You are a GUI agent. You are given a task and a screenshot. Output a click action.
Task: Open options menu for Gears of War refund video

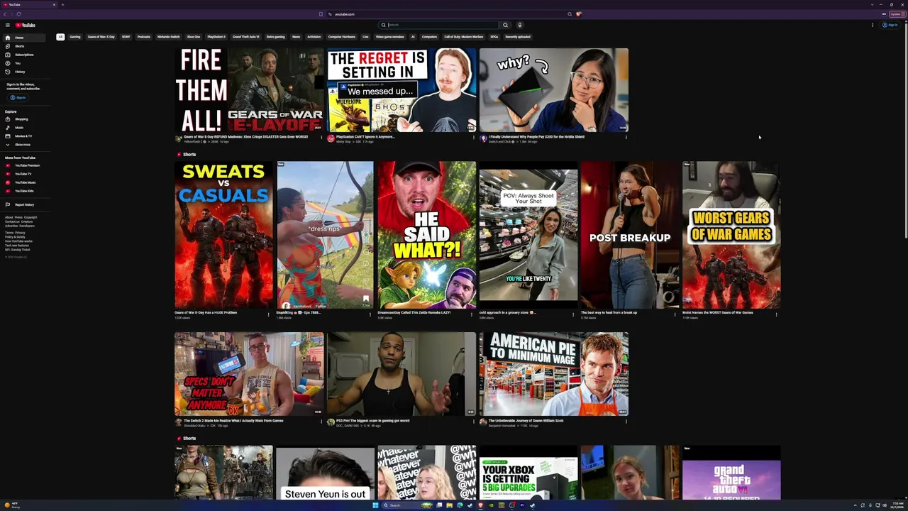point(321,137)
